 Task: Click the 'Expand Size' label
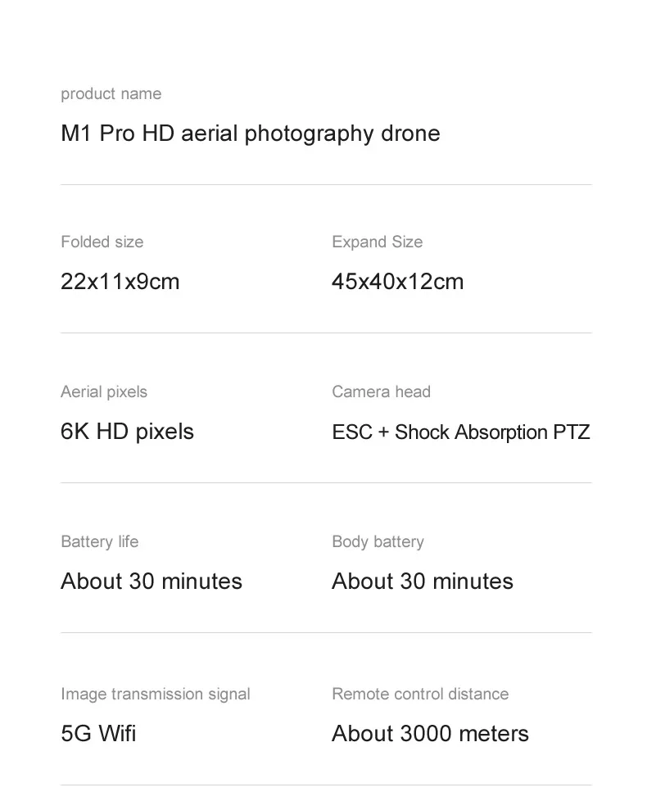point(377,242)
